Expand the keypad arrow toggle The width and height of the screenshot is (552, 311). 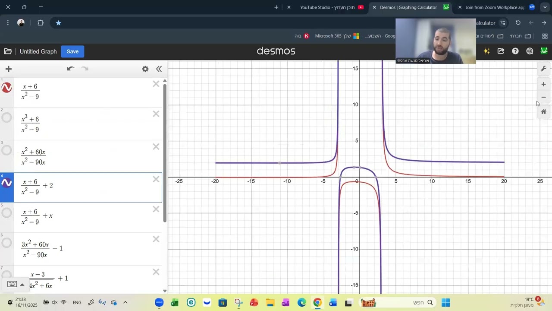coord(22,284)
